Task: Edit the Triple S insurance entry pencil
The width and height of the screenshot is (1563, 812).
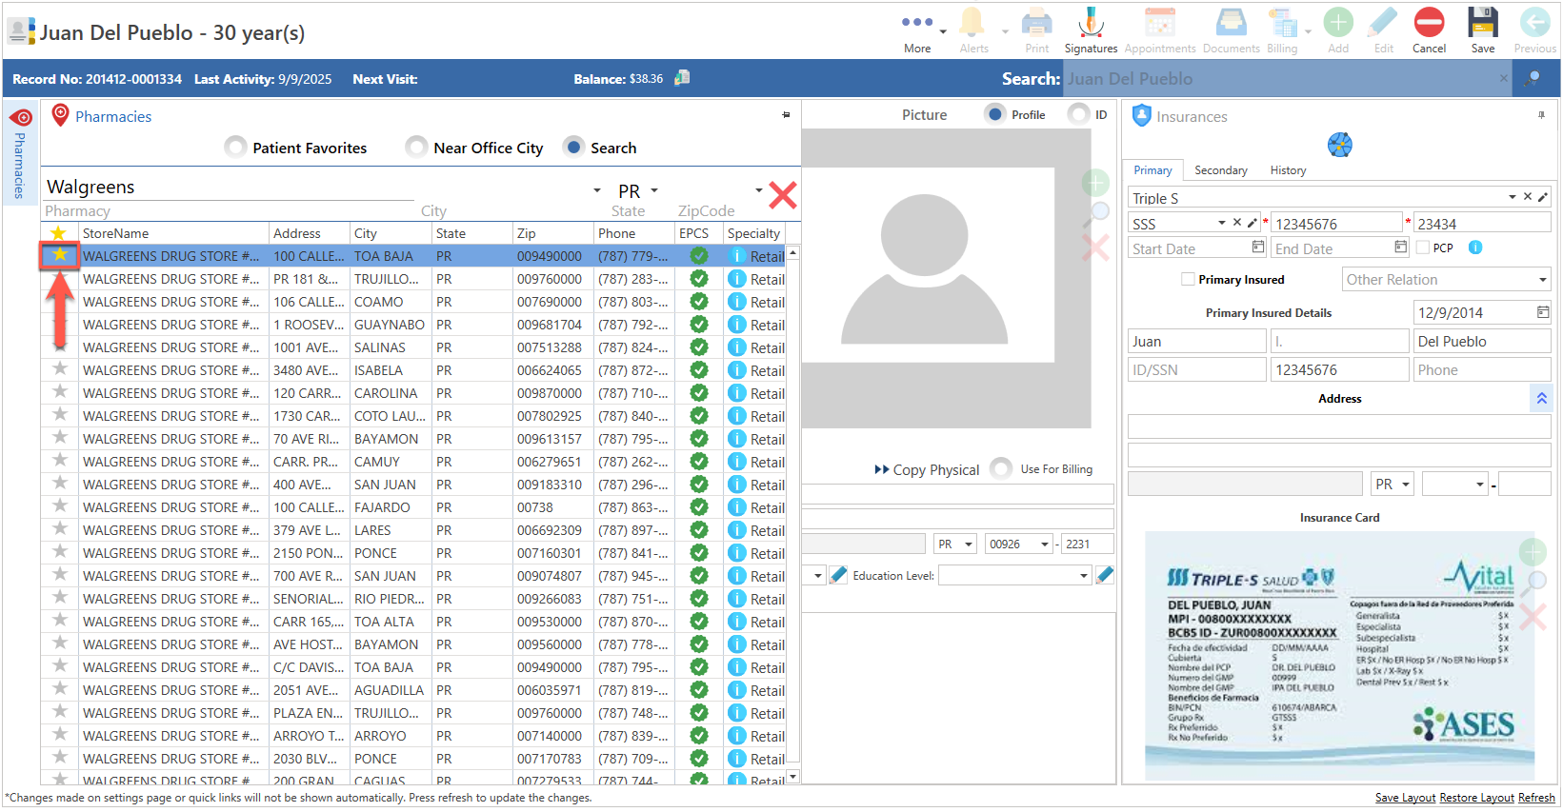Action: tap(1543, 197)
